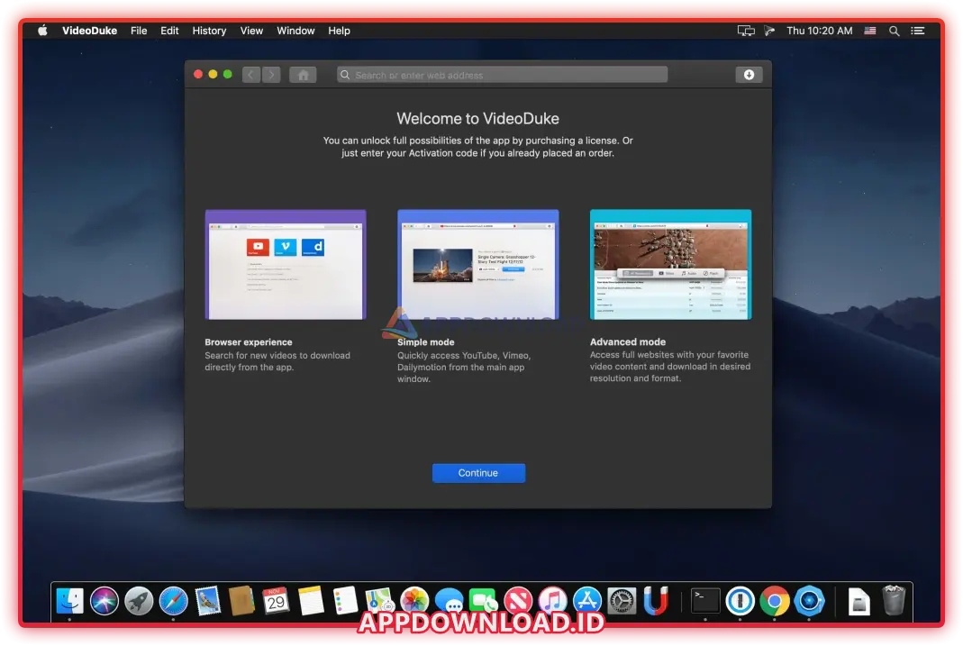Go back with the left arrow button
Image resolution: width=963 pixels, height=646 pixels.
pyautogui.click(x=251, y=75)
